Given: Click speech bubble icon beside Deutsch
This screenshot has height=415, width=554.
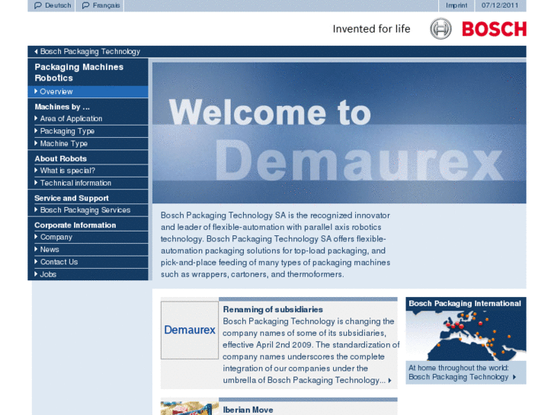Looking at the screenshot, I should click(x=38, y=5).
